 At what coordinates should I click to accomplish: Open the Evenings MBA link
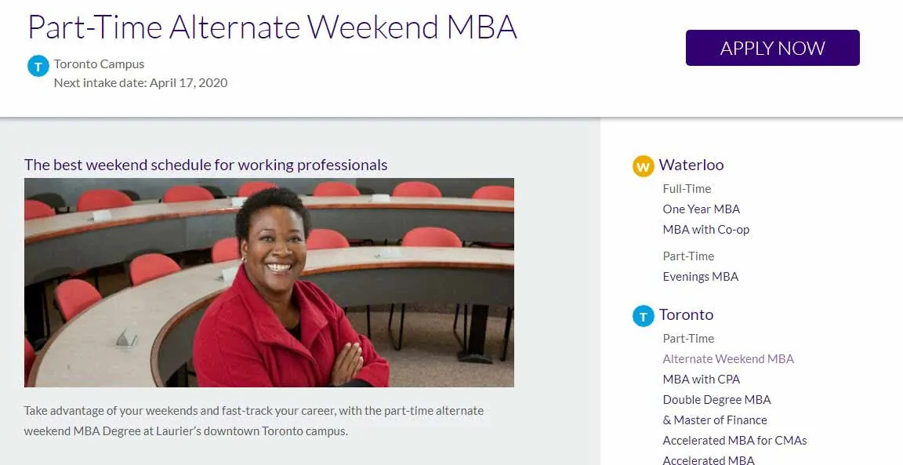tap(700, 276)
